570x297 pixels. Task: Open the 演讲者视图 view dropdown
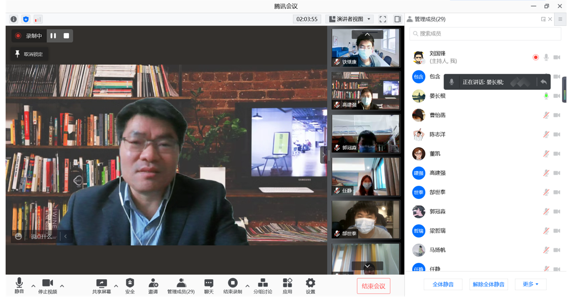[x=350, y=19]
